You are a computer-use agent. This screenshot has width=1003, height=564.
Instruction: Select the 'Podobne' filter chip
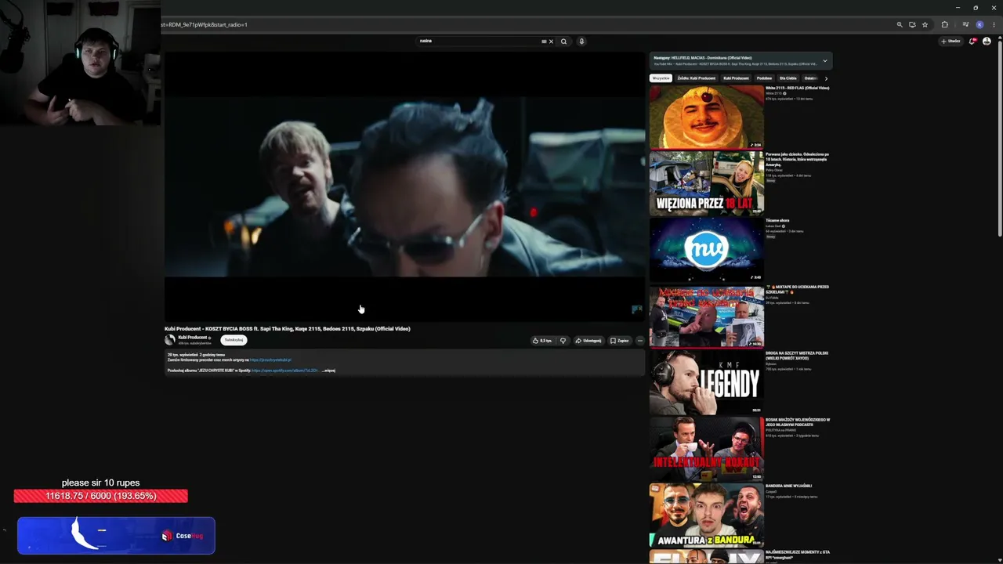point(764,78)
